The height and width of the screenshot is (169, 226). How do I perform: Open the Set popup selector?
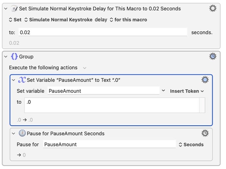pos(15,20)
